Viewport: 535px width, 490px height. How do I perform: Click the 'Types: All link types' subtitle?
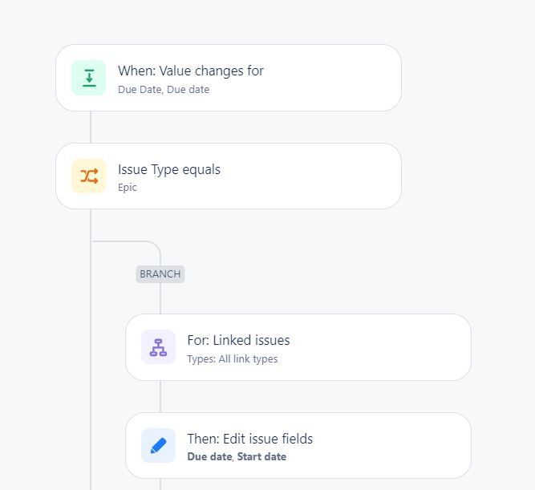[x=233, y=359]
